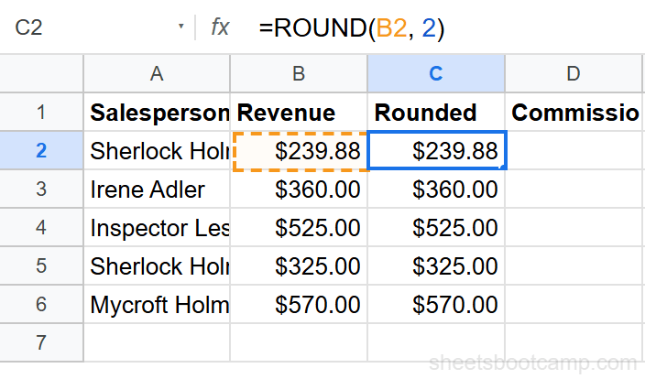This screenshot has width=645, height=379.
Task: Click the Commission header cell
Action: pyautogui.click(x=574, y=113)
